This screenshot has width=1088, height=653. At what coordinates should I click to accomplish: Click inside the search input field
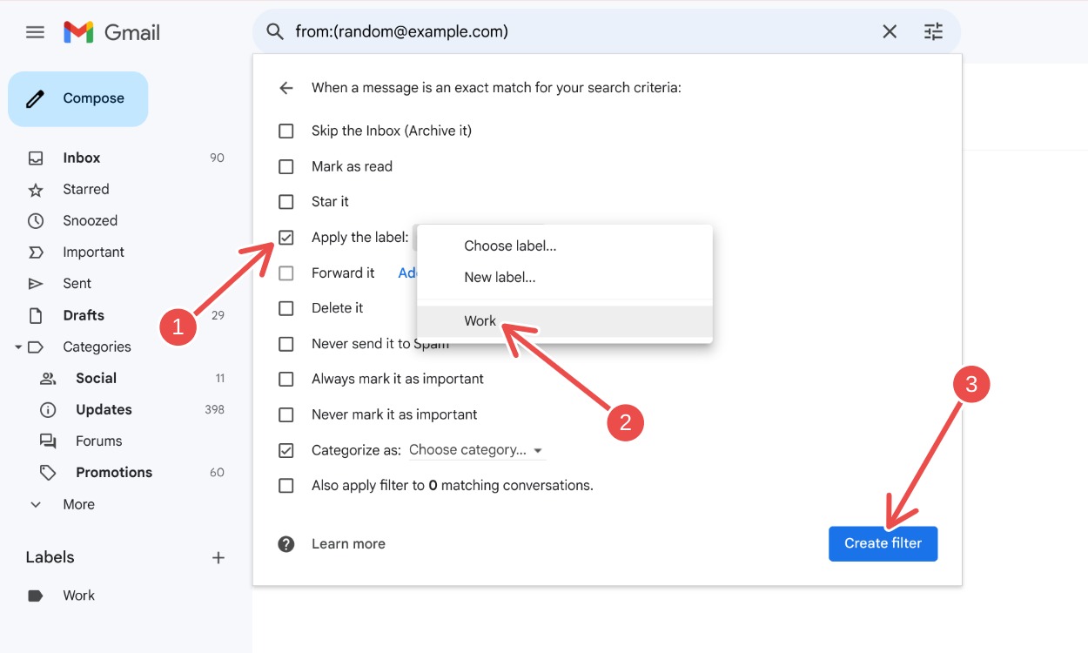pos(522,31)
